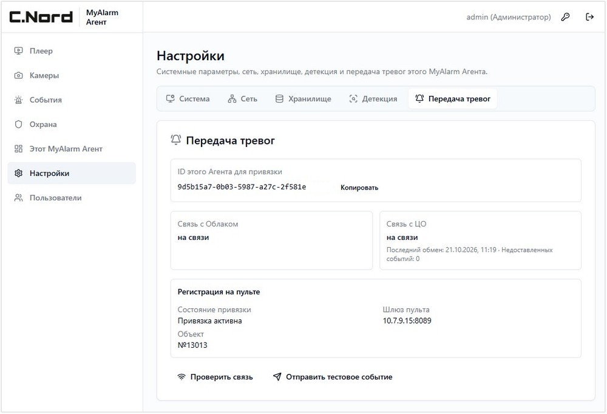Open the Хранилище tab
The height and width of the screenshot is (414, 607).
pyautogui.click(x=303, y=99)
